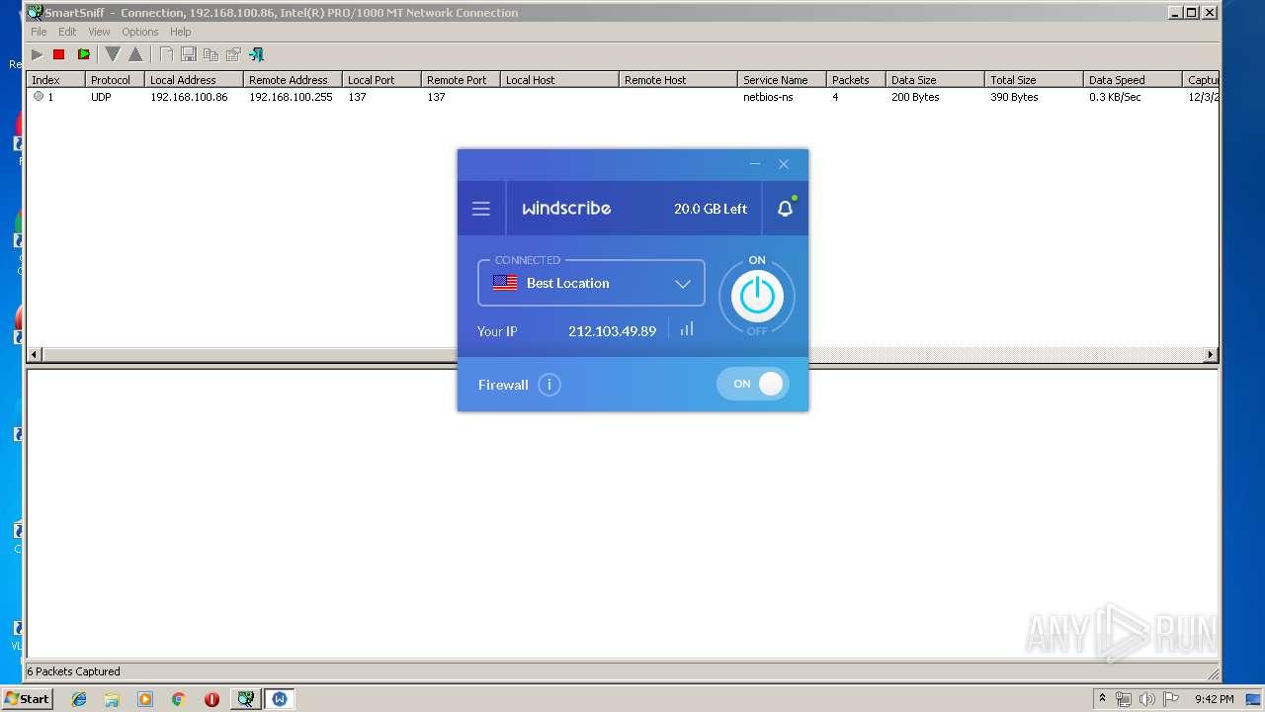Select the netbios-ns service cell
This screenshot has height=712, width=1265.
(768, 97)
